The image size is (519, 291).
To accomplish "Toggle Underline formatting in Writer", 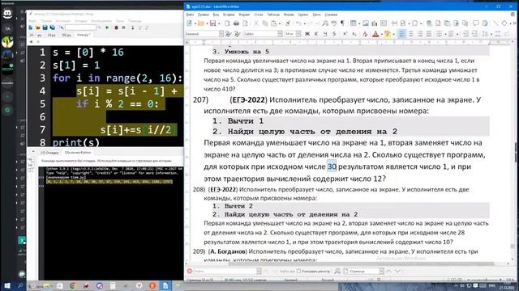I will (x=325, y=34).
